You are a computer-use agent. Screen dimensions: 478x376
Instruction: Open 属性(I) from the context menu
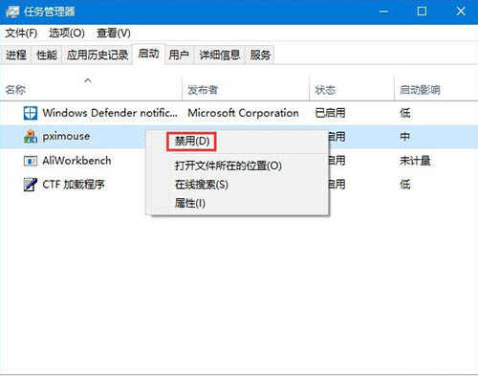pos(190,203)
